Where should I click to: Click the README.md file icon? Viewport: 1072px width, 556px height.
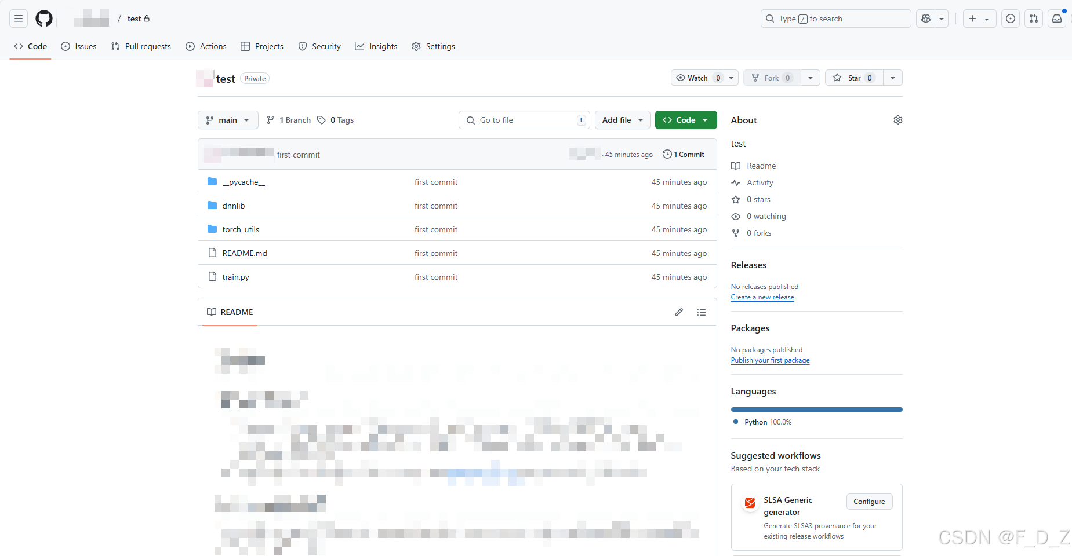[x=212, y=253]
